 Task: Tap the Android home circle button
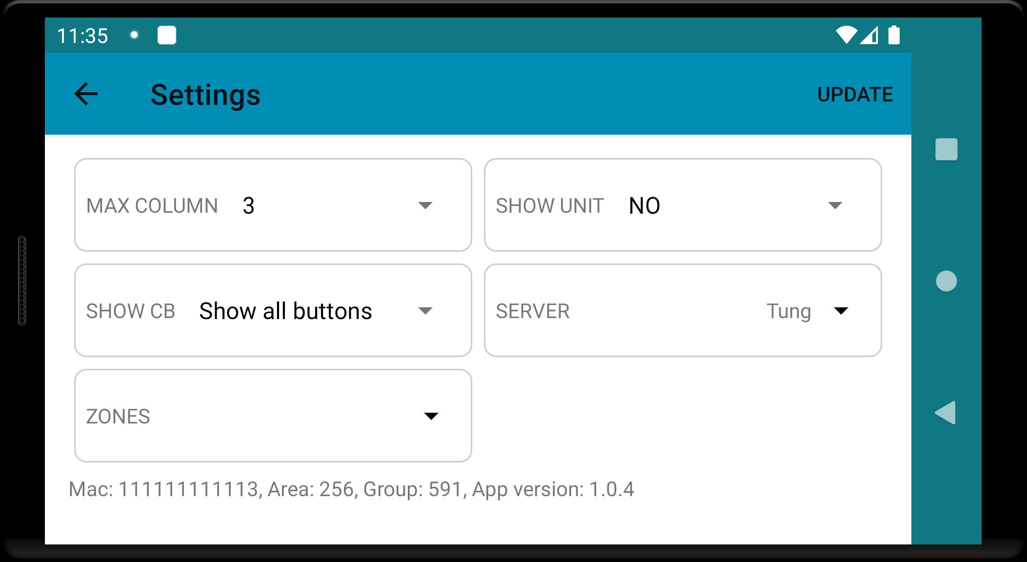coord(946,281)
